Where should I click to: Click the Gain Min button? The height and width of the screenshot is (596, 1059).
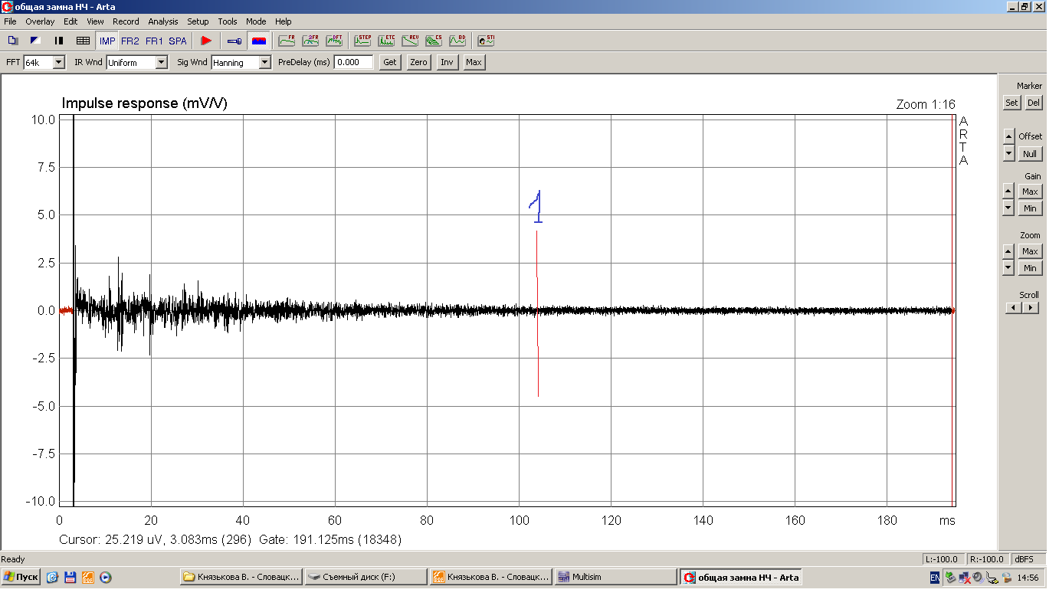coord(1030,208)
